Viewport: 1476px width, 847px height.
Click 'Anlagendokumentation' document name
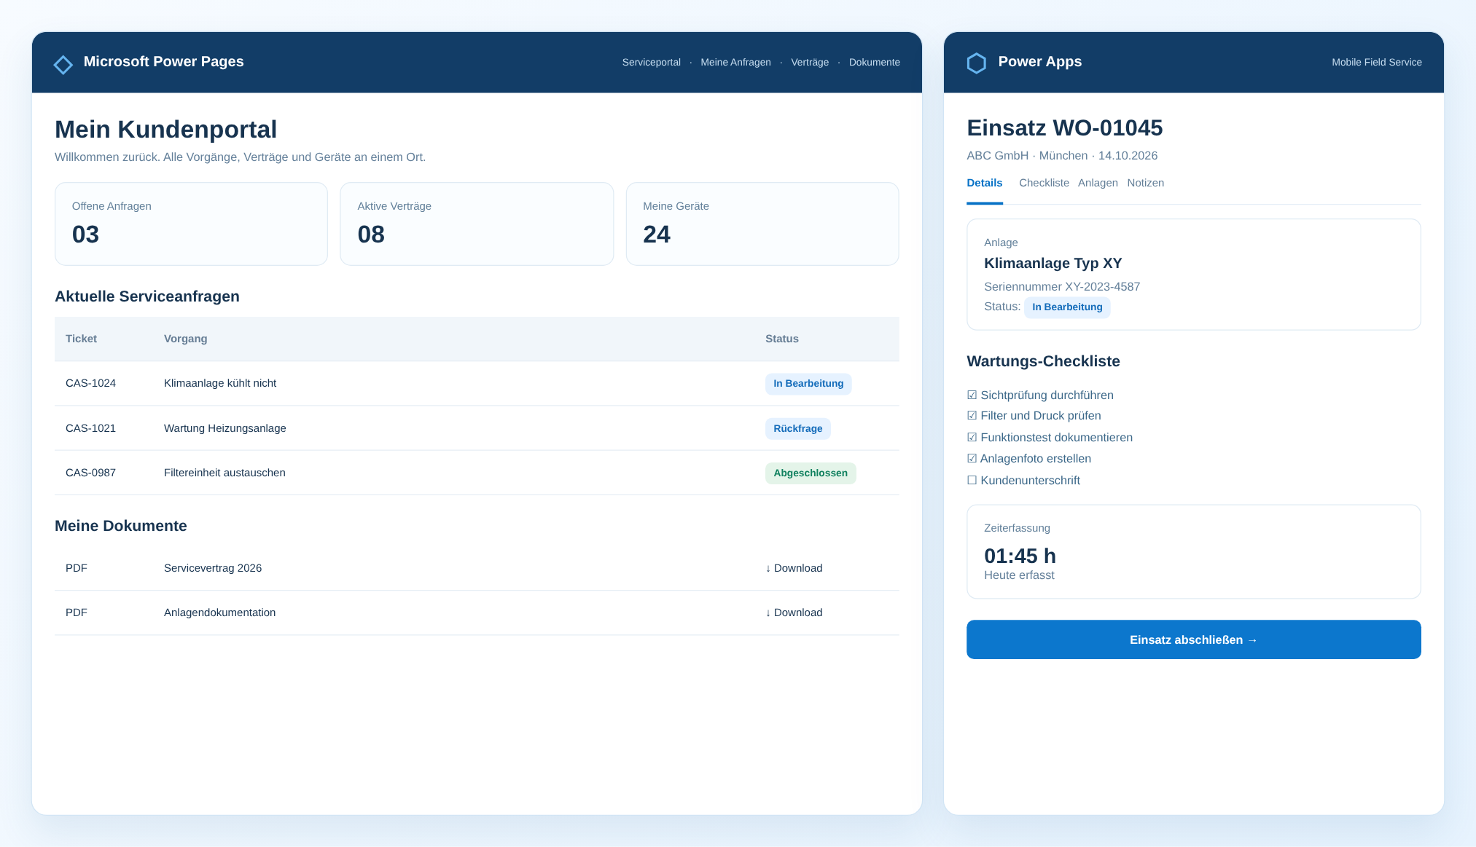(219, 612)
